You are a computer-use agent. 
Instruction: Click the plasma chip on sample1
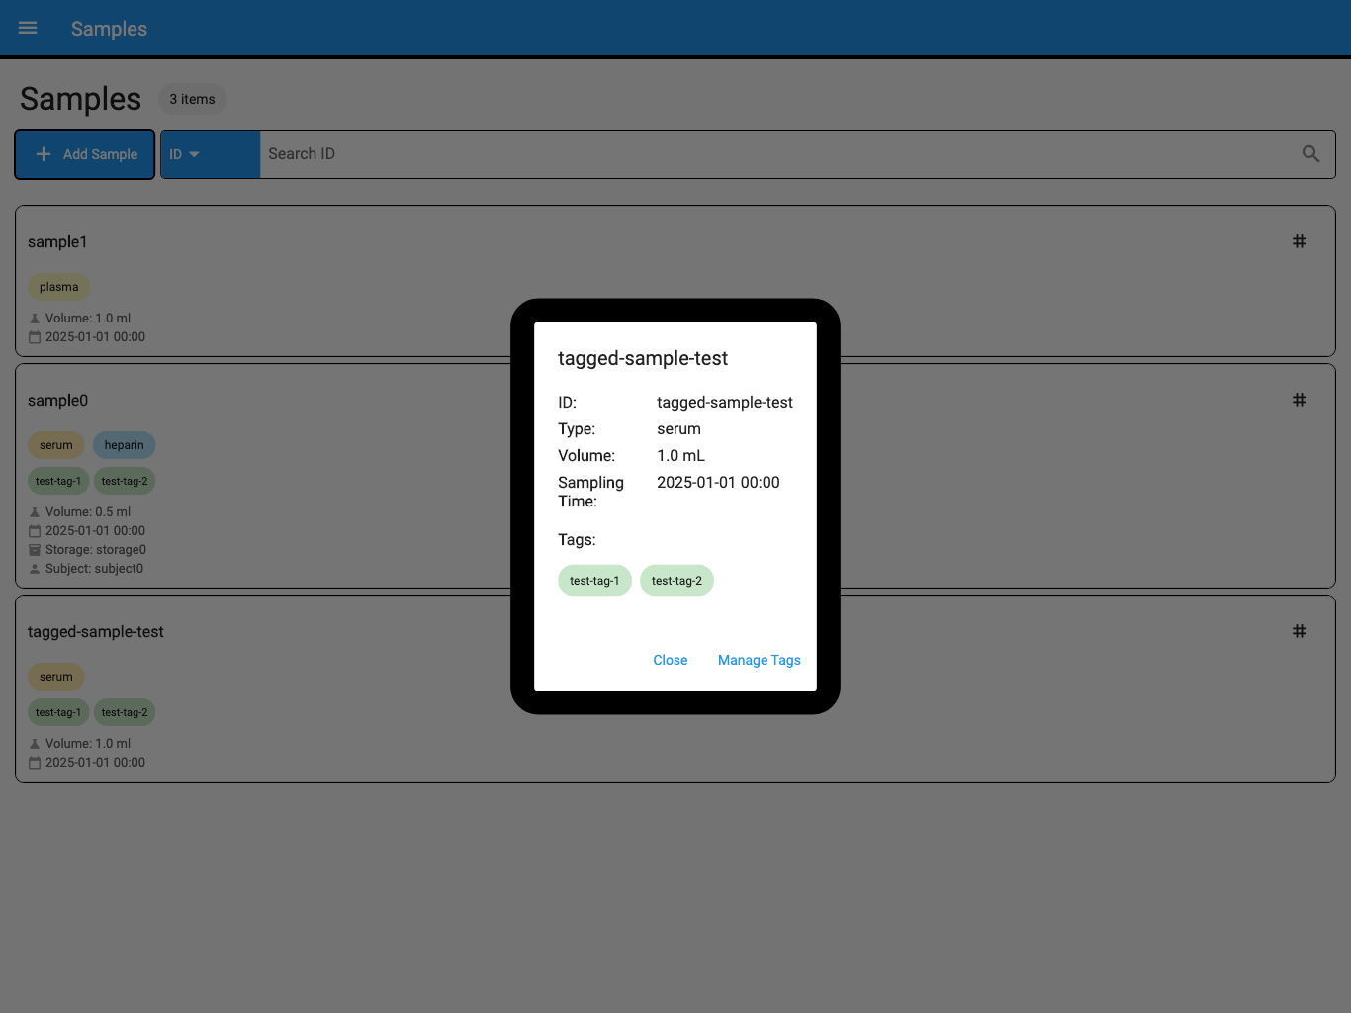59,287
